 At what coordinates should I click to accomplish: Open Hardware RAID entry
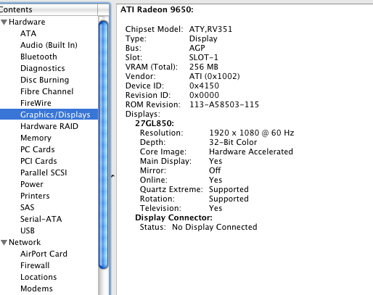[x=49, y=126]
